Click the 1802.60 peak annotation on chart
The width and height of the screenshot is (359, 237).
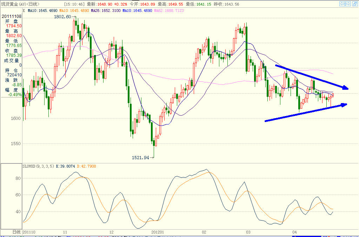pyautogui.click(x=63, y=17)
